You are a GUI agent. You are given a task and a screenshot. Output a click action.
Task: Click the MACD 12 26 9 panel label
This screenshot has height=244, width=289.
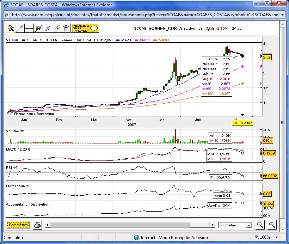(x=18, y=150)
